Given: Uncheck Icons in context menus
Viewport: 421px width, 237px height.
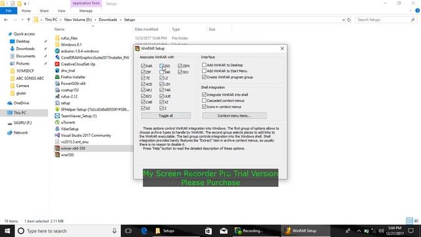Looking at the screenshot, I should pyautogui.click(x=204, y=107).
